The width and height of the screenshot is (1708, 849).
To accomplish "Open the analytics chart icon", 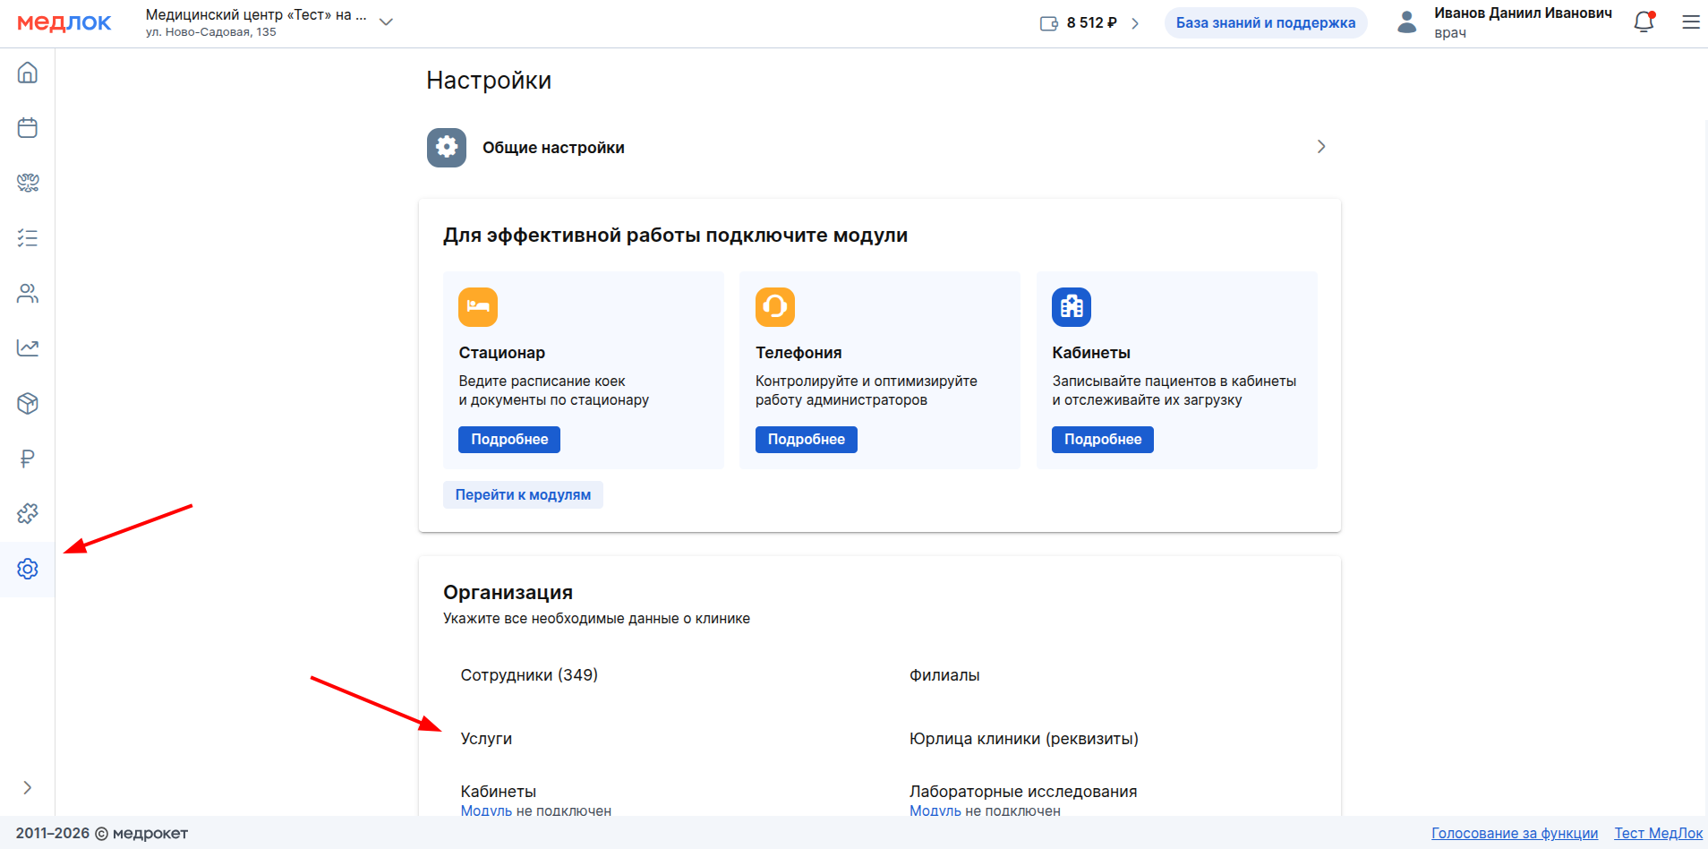I will (x=28, y=348).
